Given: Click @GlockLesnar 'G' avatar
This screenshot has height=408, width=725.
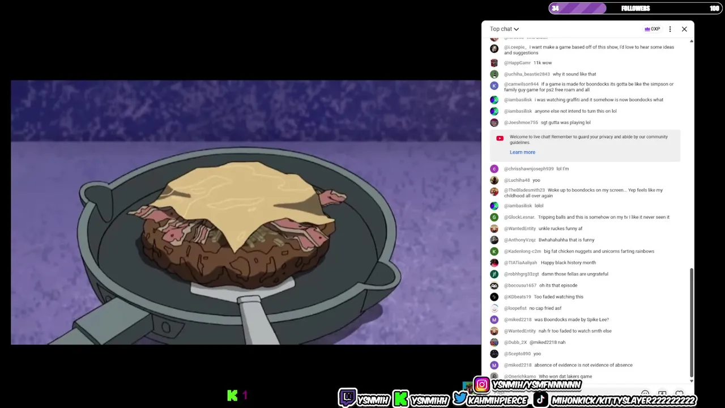Looking at the screenshot, I should (494, 217).
